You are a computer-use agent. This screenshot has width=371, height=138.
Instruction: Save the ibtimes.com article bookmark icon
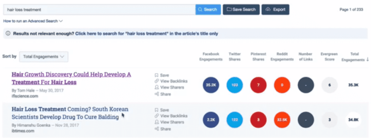[157, 110]
